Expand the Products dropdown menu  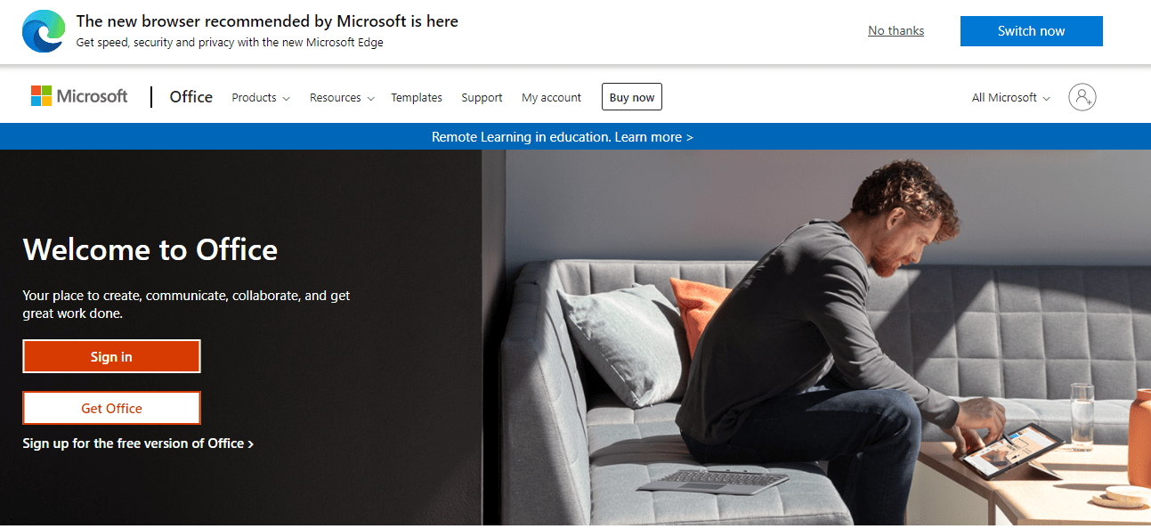tap(261, 98)
